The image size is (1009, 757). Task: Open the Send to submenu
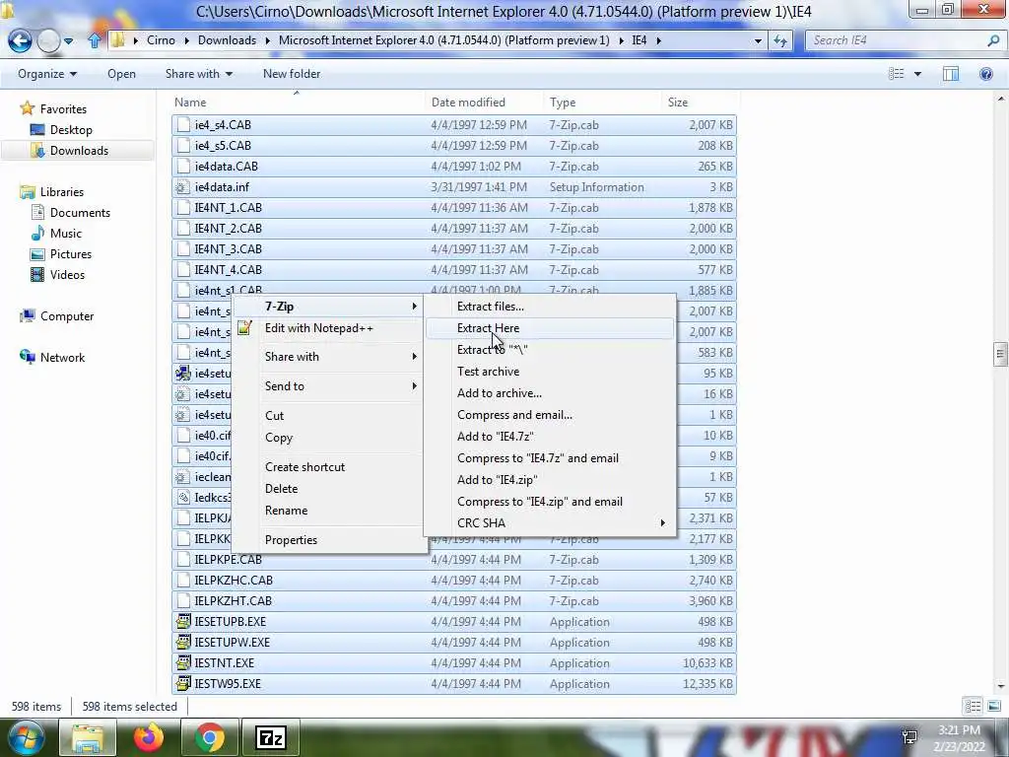click(329, 386)
